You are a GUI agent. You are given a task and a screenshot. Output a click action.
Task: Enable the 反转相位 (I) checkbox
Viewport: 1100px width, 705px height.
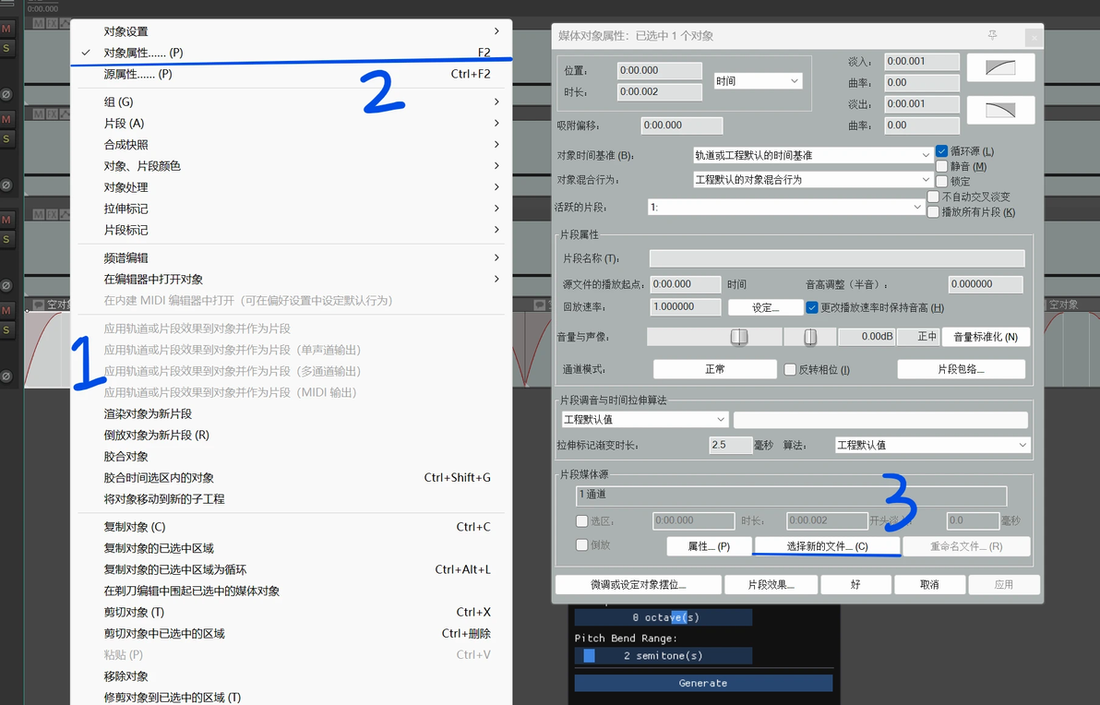tap(790, 369)
